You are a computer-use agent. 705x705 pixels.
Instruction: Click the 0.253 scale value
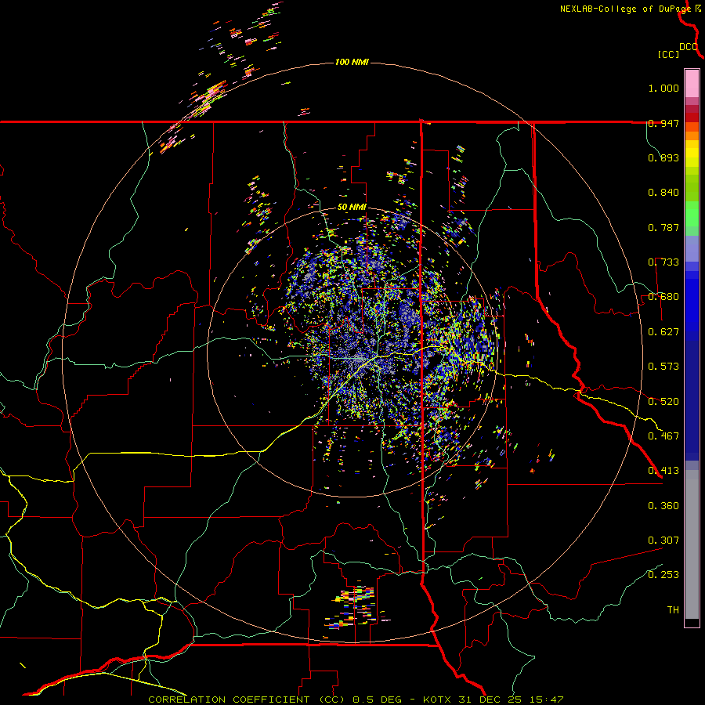pos(663,575)
